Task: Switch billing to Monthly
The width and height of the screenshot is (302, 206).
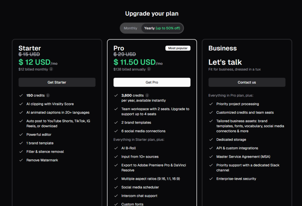Action: coord(130,28)
